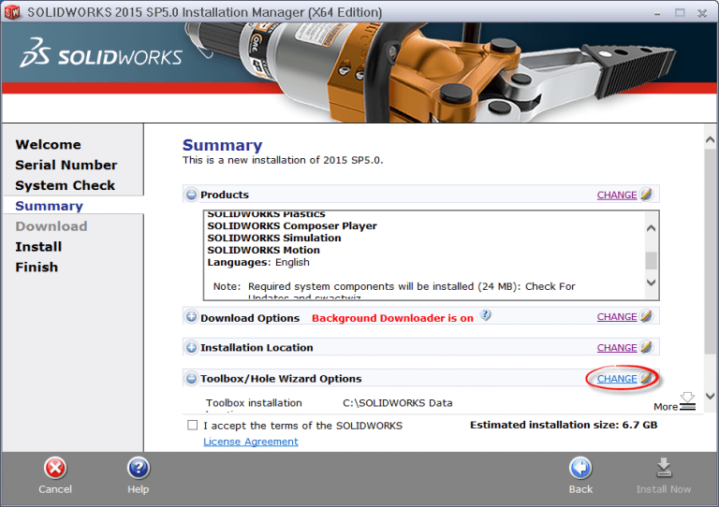Expand the Download Options section

pos(191,317)
